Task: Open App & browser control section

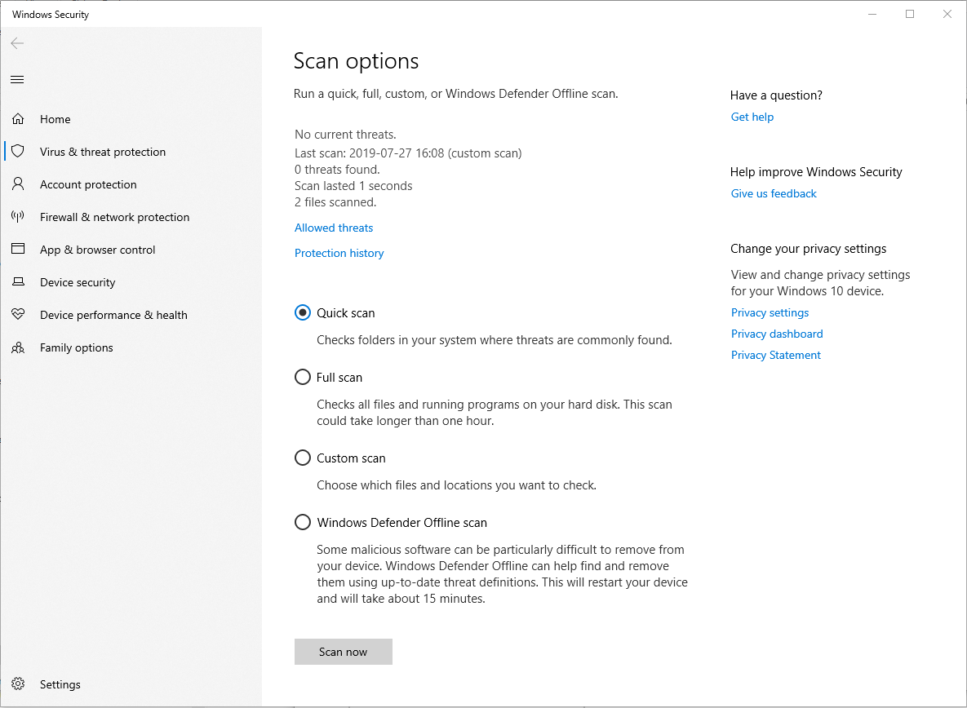Action: (97, 250)
